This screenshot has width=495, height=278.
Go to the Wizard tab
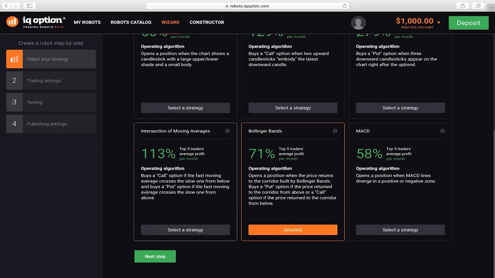[x=170, y=22]
